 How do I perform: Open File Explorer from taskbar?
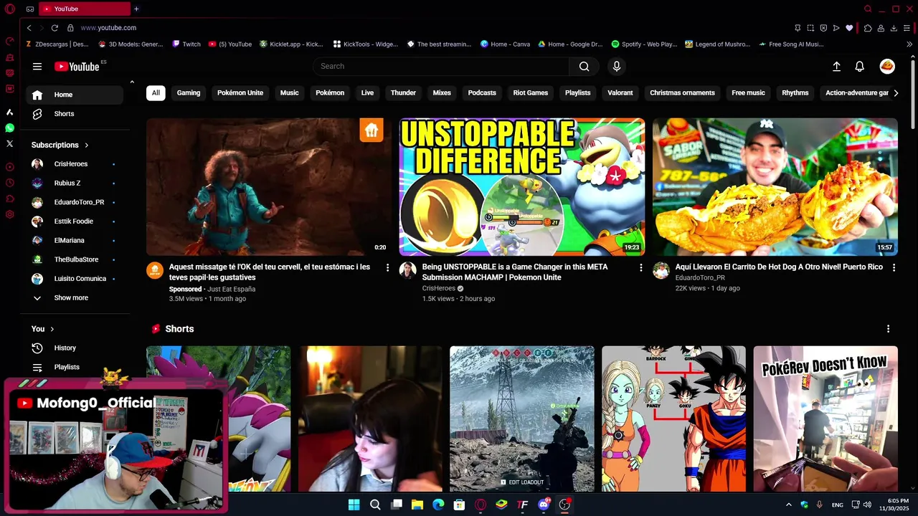pyautogui.click(x=417, y=505)
